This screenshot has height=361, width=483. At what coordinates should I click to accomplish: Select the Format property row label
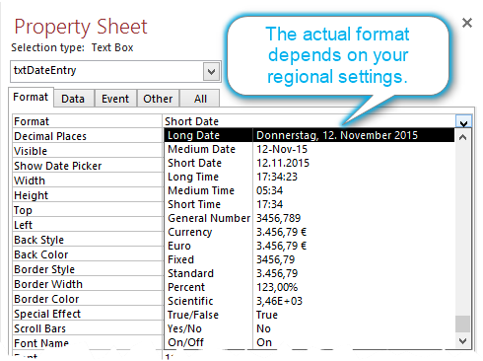(x=87, y=121)
